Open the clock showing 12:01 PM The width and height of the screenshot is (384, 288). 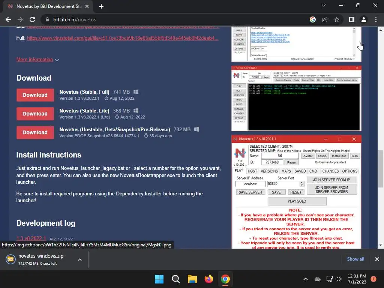[x=357, y=279]
